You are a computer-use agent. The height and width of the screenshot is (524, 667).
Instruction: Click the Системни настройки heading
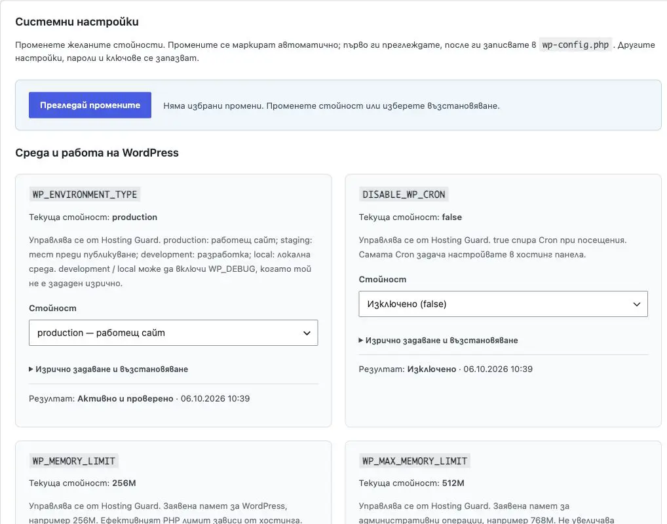pos(77,22)
